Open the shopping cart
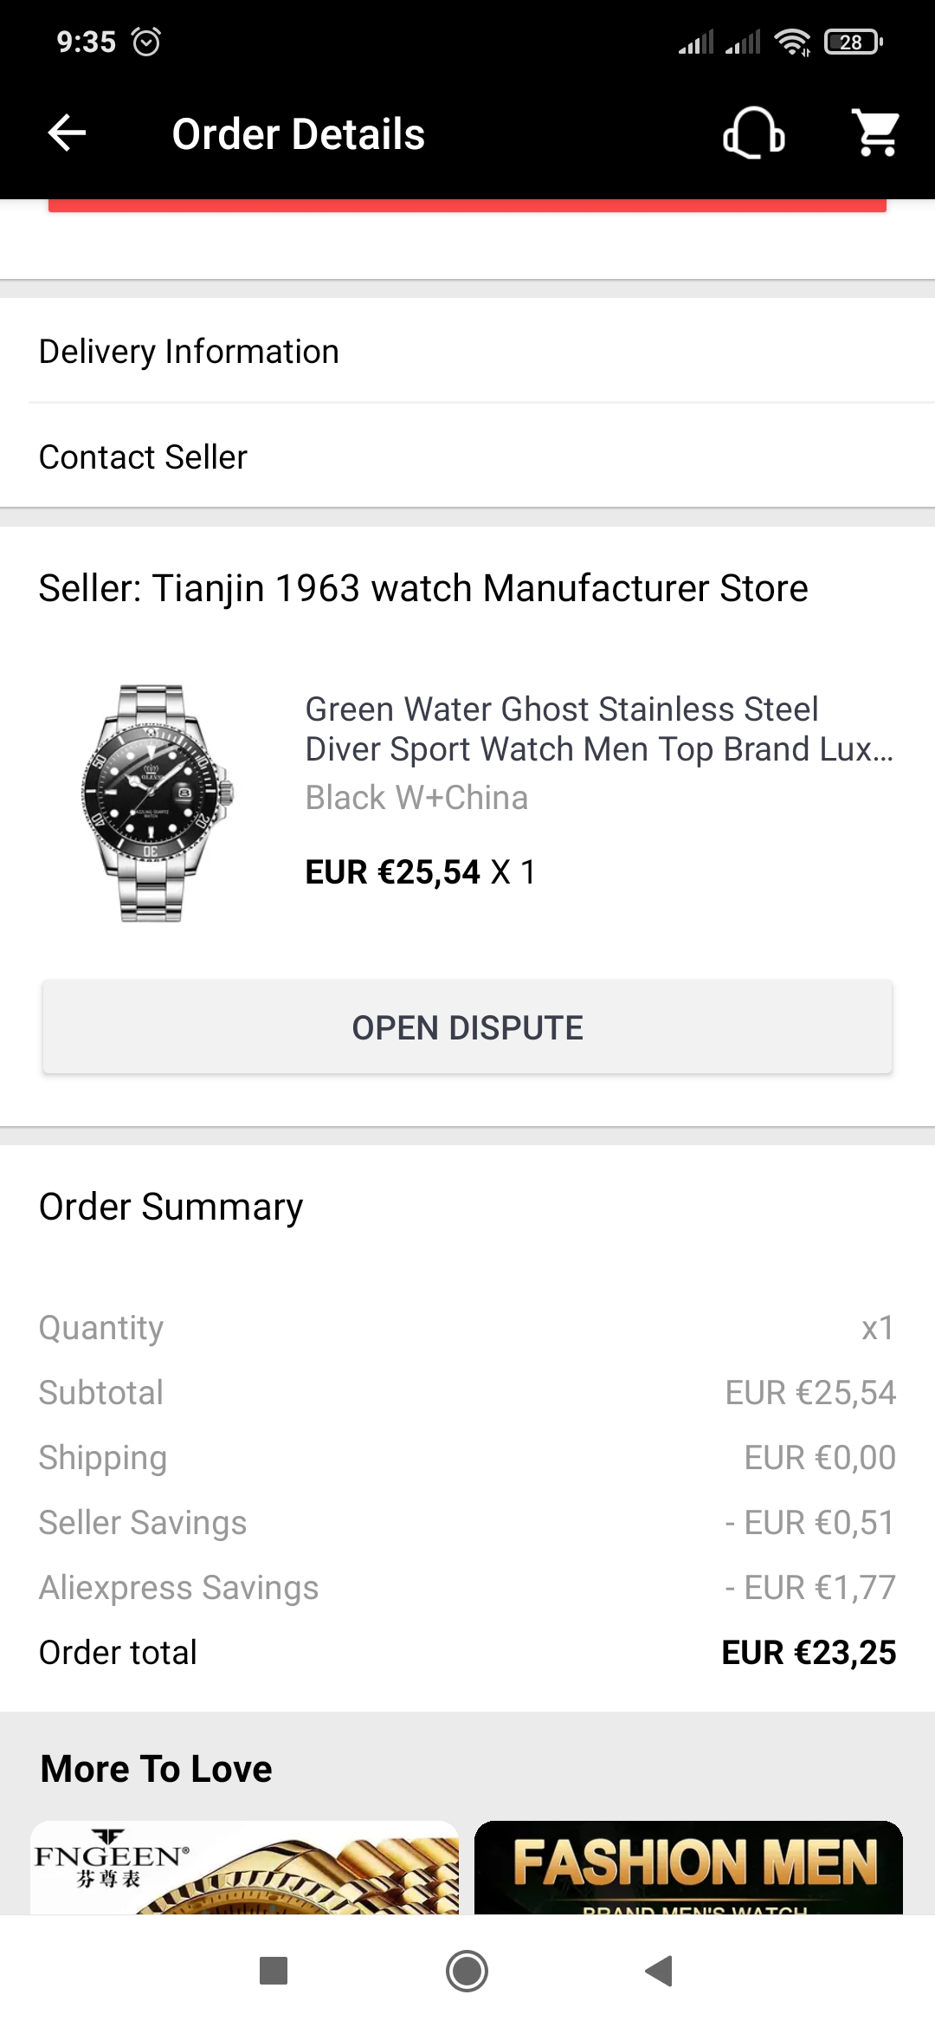The height and width of the screenshot is (2027, 935). coord(876,133)
